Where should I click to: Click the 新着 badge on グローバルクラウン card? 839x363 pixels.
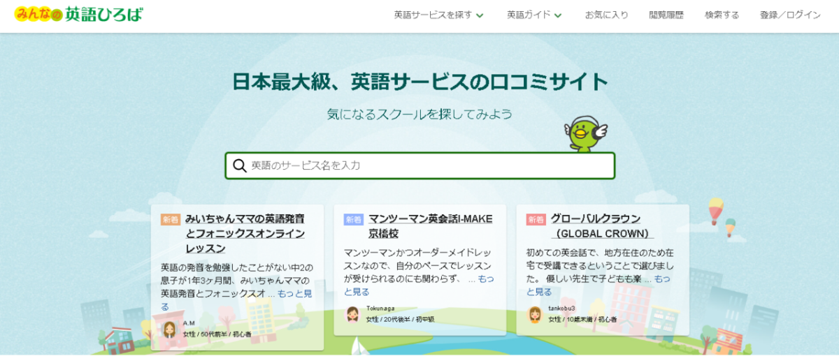click(536, 219)
